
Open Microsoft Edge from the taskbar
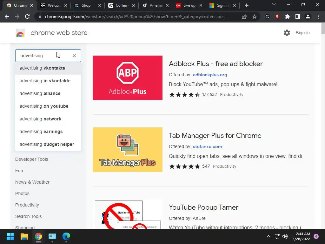point(66,236)
